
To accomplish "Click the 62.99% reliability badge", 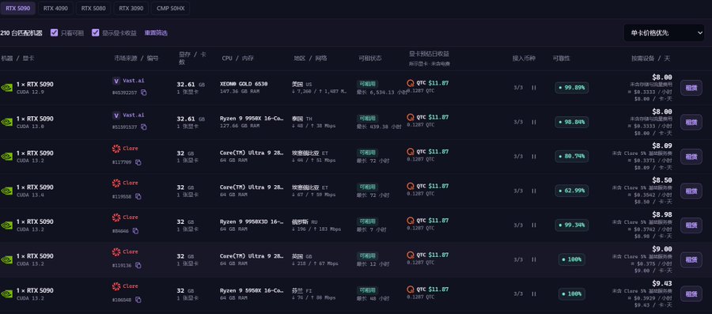I will coord(572,191).
